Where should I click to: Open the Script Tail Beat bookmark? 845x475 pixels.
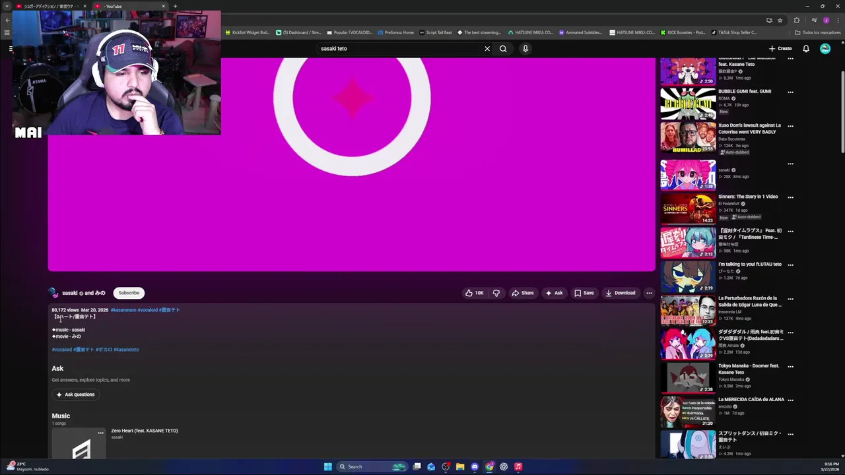click(x=436, y=32)
